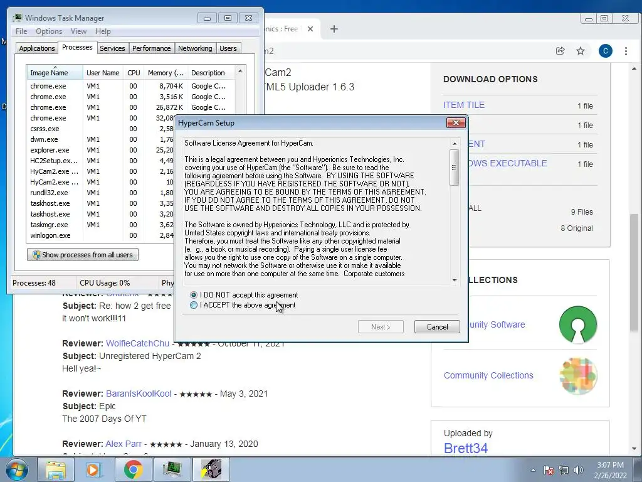The height and width of the screenshot is (482, 642).
Task: Bookmark this page with the star icon
Action: [x=580, y=51]
